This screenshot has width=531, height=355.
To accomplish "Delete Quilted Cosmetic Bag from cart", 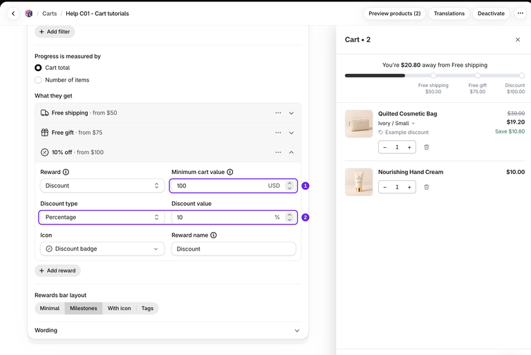I will click(427, 147).
